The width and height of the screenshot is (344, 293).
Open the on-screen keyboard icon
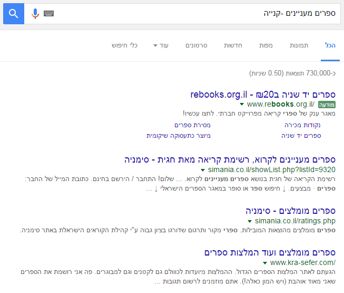coord(49,13)
